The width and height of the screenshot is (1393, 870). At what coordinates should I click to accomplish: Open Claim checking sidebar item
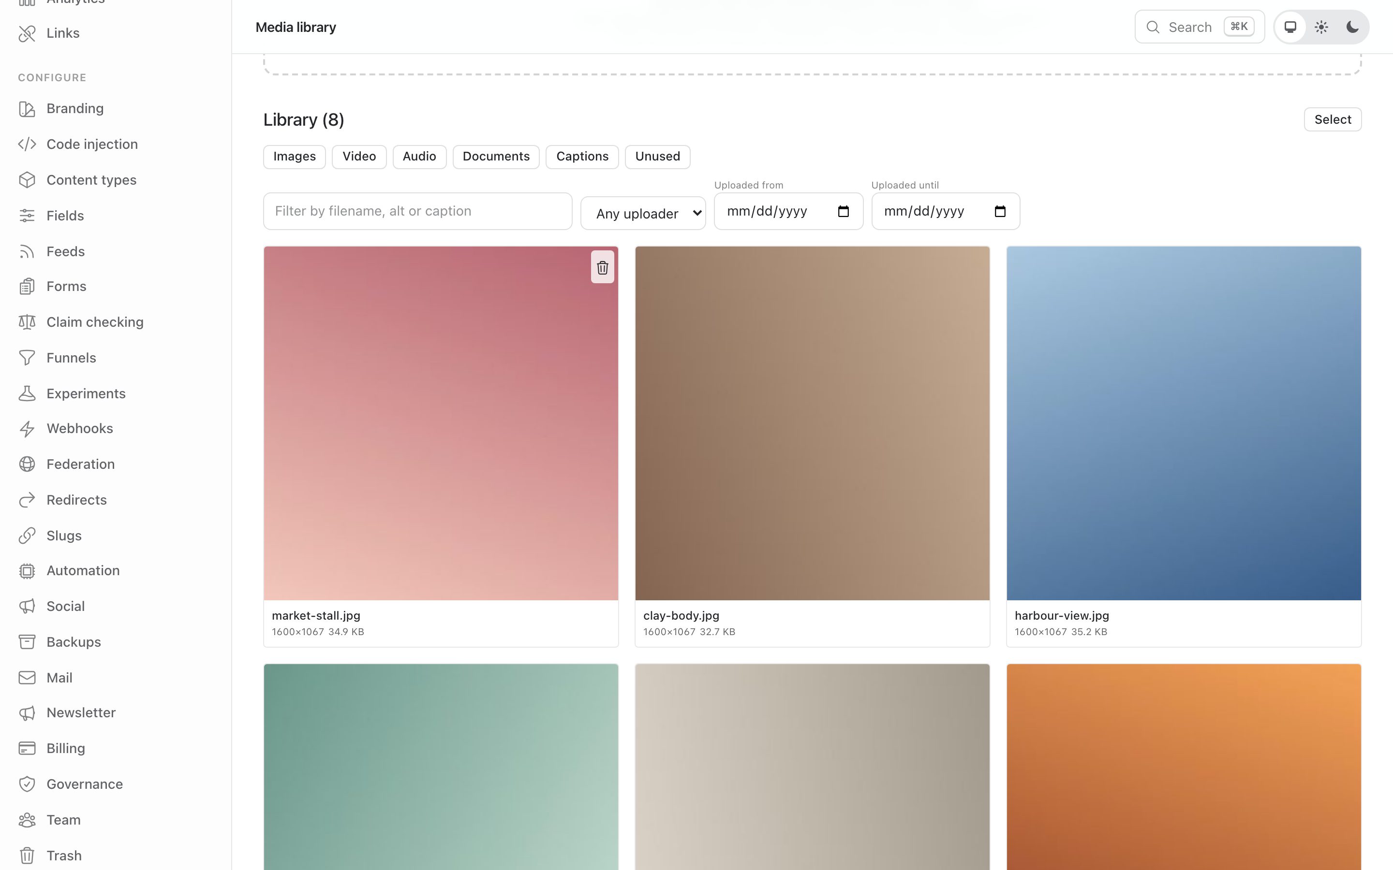click(95, 322)
